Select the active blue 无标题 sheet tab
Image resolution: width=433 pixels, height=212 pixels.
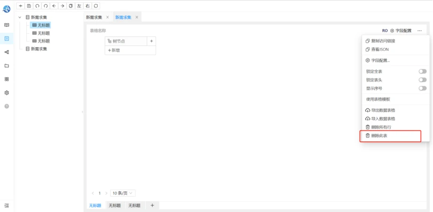click(x=95, y=205)
